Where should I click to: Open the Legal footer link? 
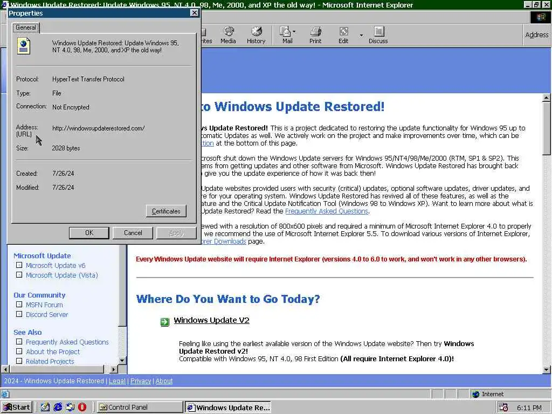pos(117,381)
